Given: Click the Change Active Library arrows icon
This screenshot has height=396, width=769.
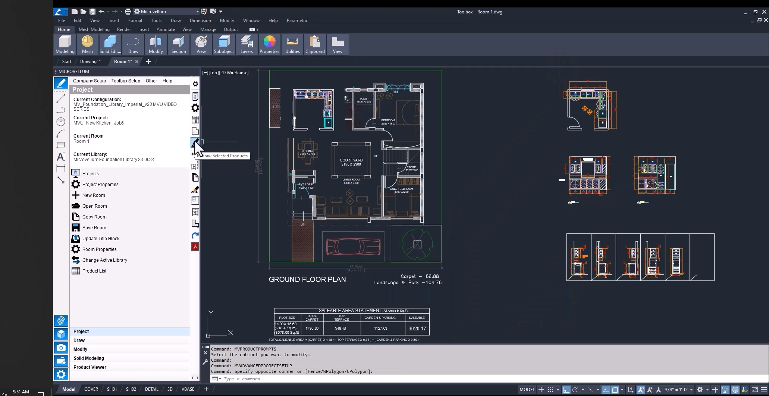Looking at the screenshot, I should coord(76,260).
